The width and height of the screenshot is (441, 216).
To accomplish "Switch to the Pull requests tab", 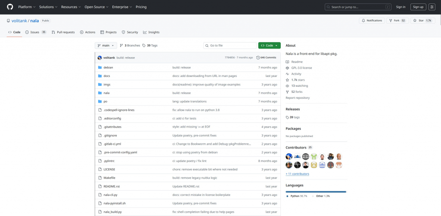I will [x=63, y=32].
